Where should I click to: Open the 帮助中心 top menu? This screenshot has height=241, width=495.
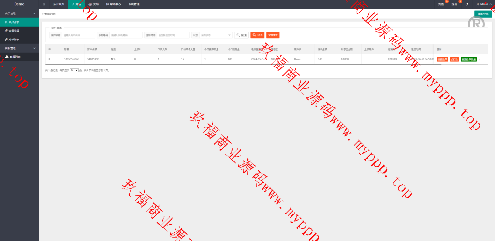click(114, 4)
